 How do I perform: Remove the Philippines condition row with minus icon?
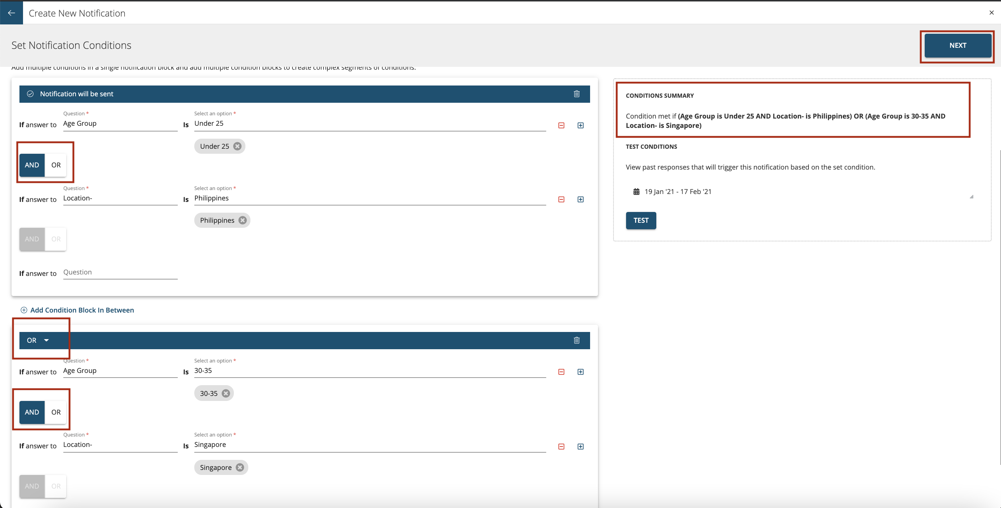561,199
